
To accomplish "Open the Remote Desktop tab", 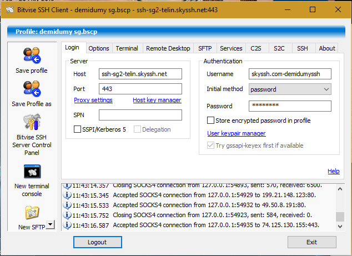I will tap(168, 48).
